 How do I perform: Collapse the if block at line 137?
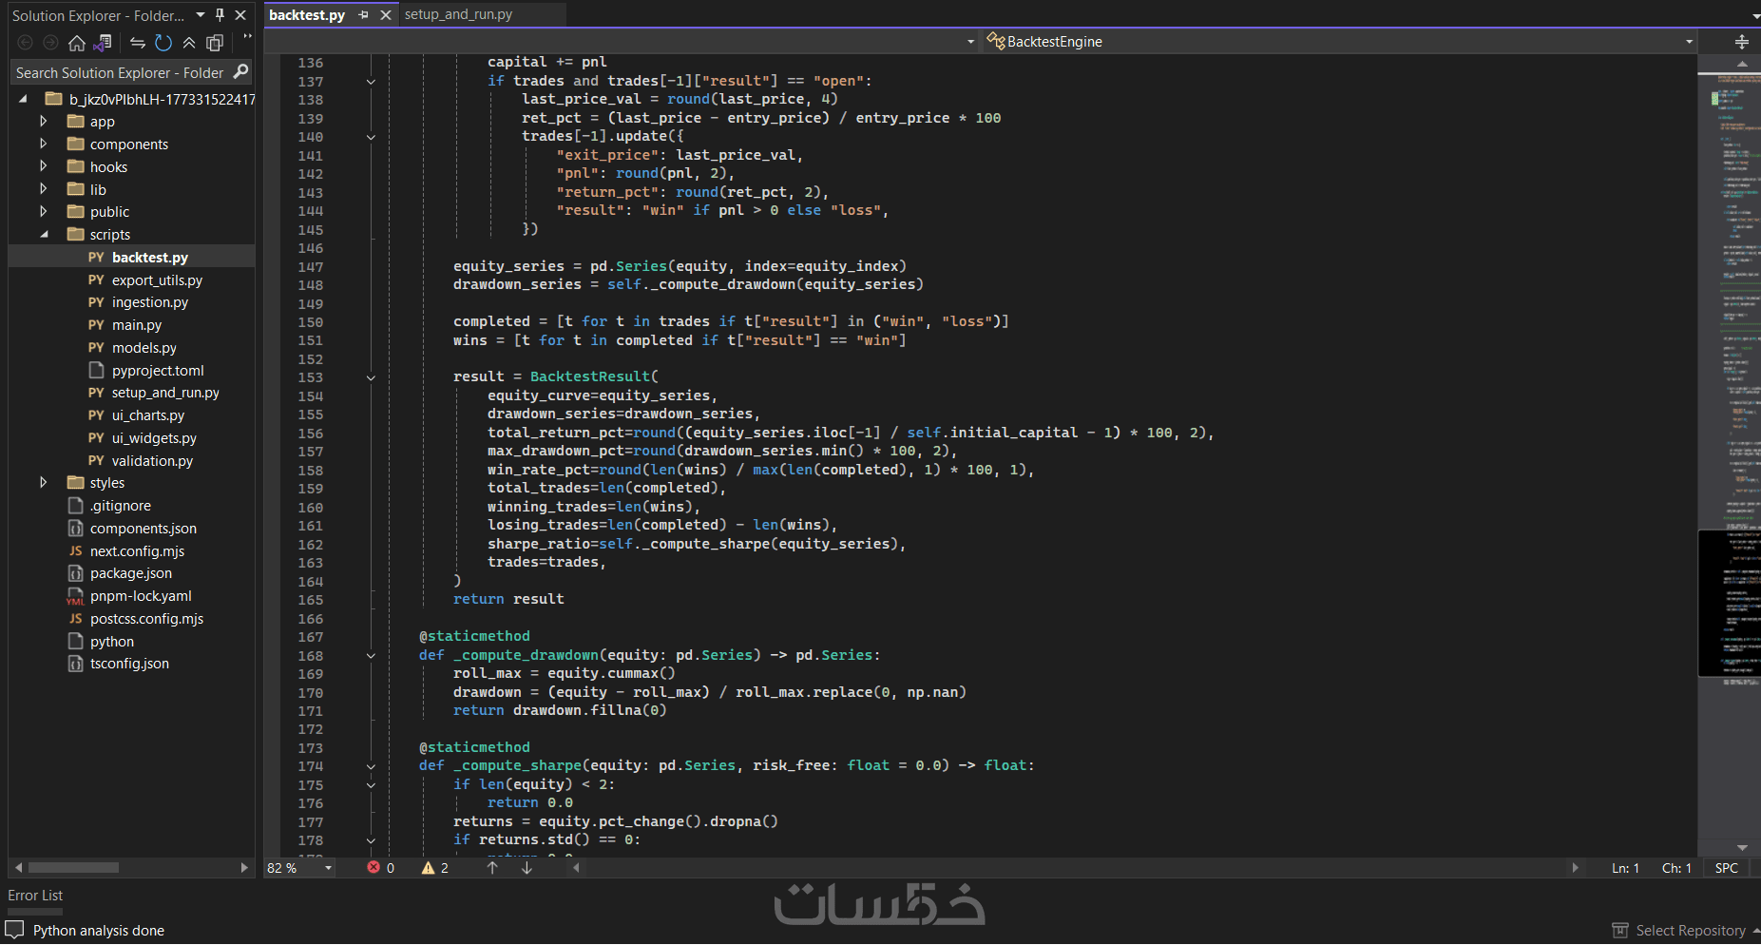coord(371,82)
